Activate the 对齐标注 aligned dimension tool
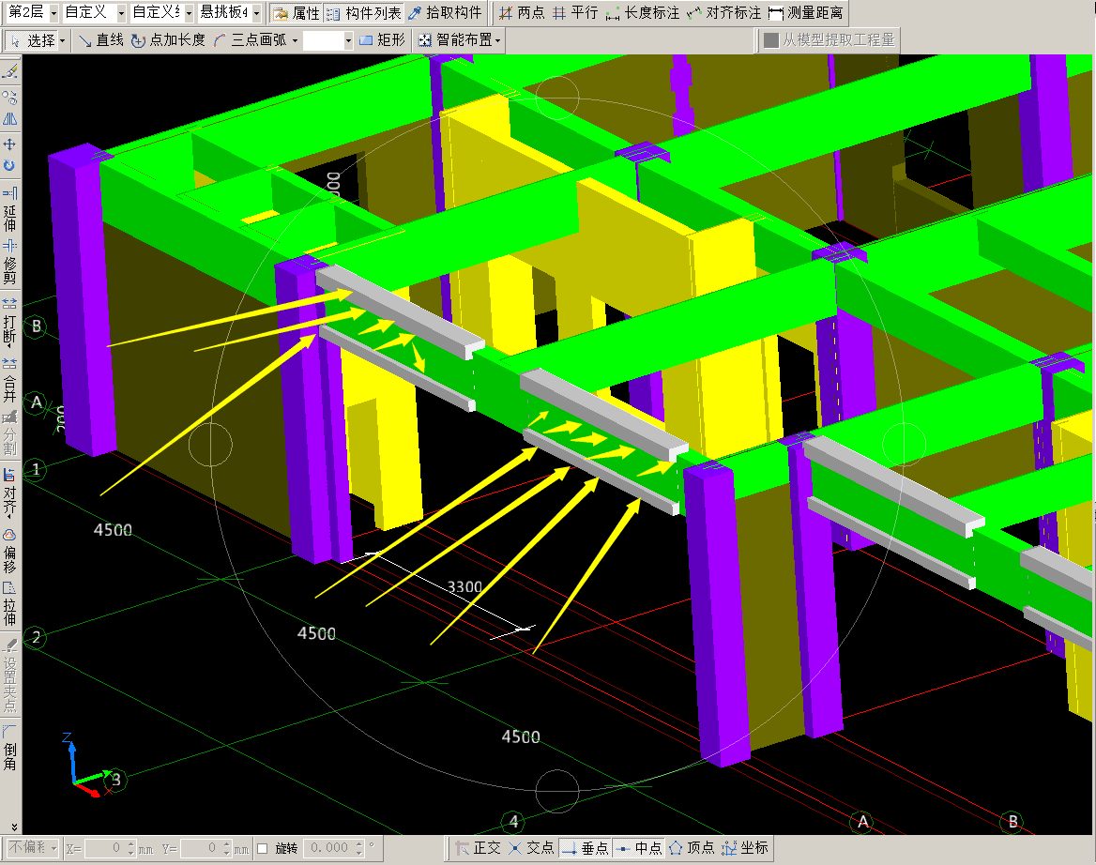 pos(724,12)
